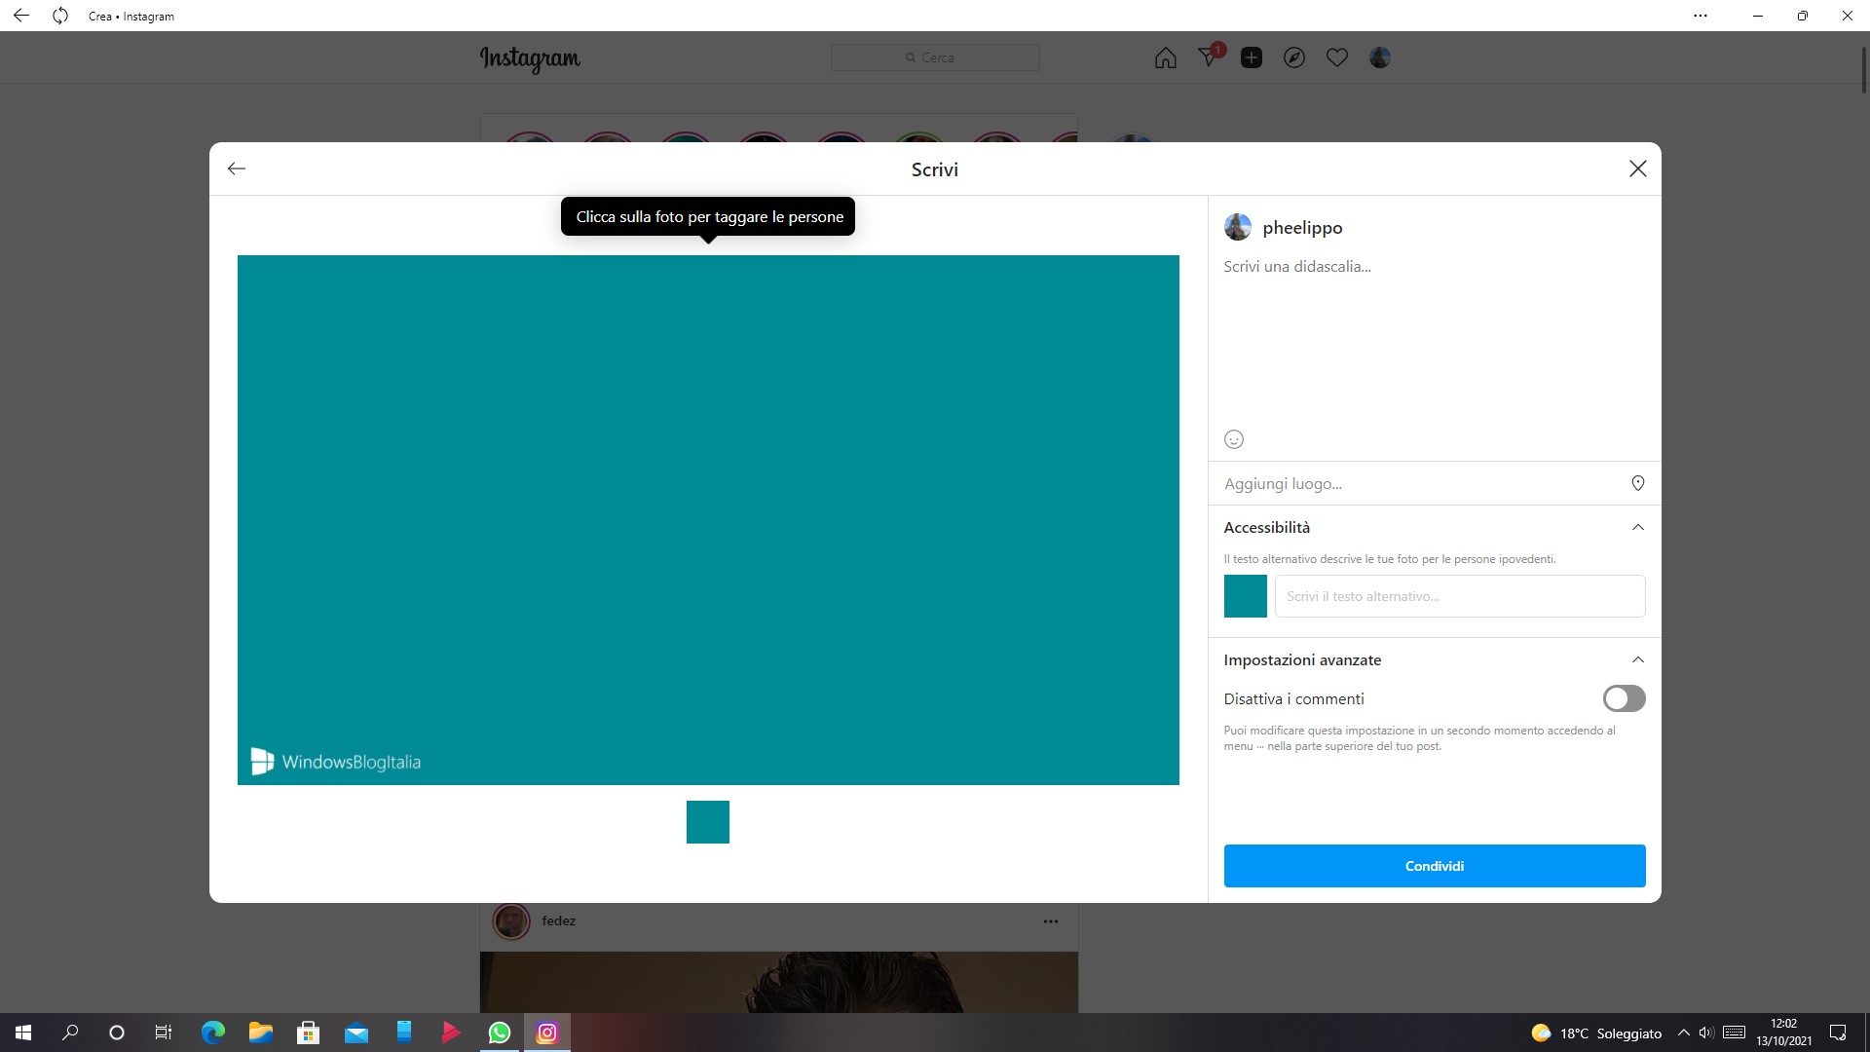This screenshot has height=1052, width=1870.
Task: Click the teal photo to tag people
Action: coord(708,520)
